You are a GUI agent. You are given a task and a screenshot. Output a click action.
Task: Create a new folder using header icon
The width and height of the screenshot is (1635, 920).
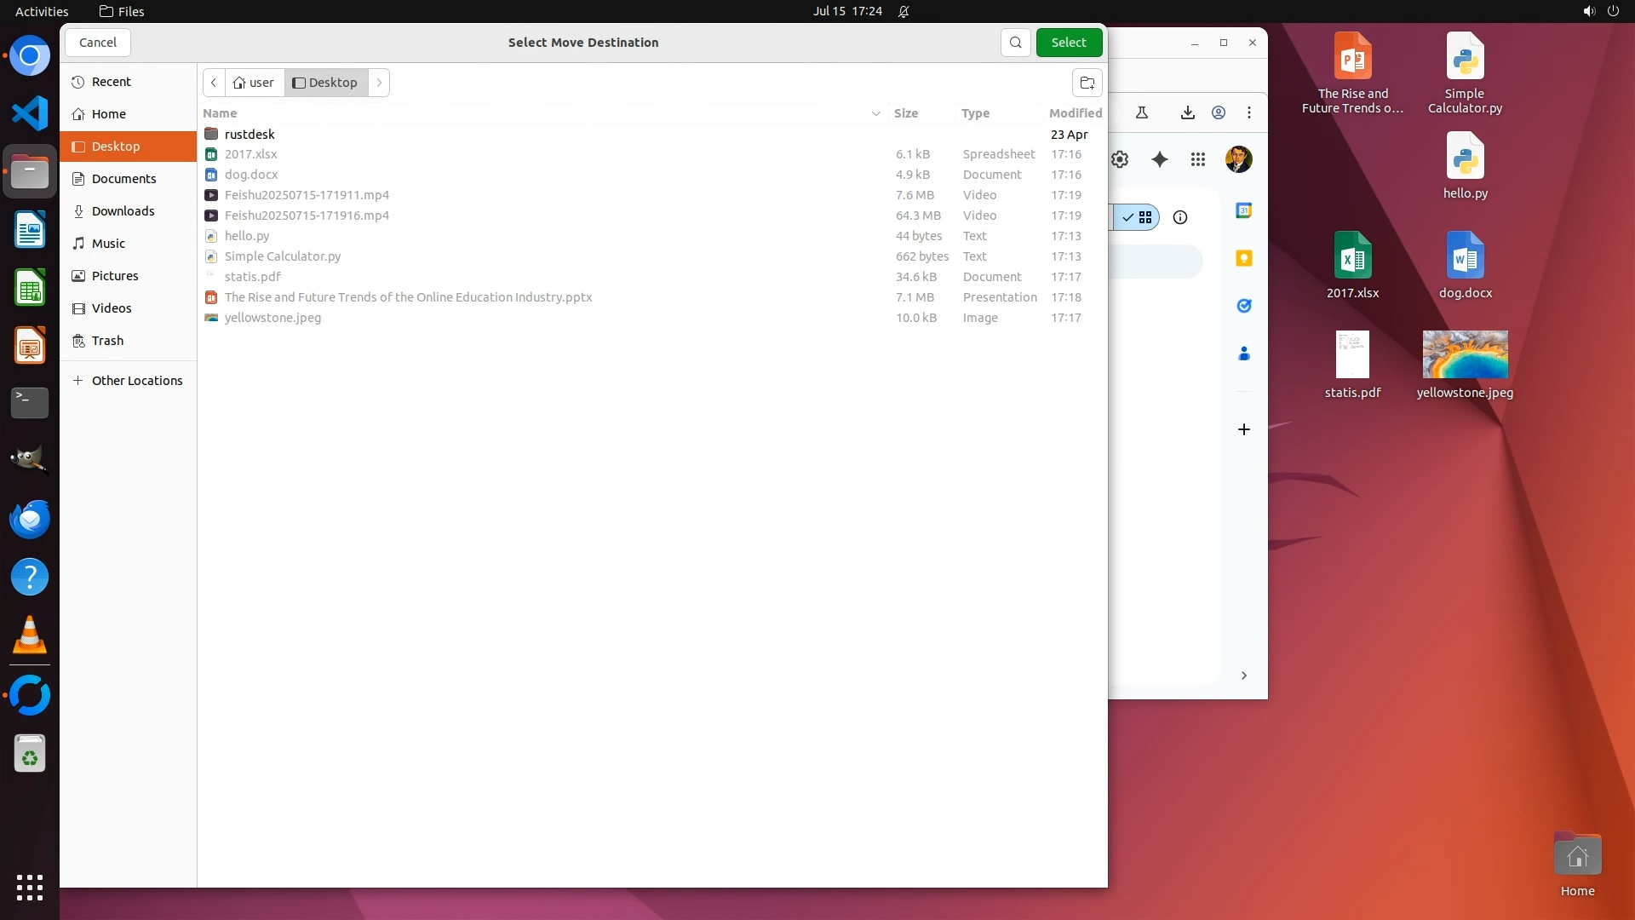click(x=1087, y=83)
